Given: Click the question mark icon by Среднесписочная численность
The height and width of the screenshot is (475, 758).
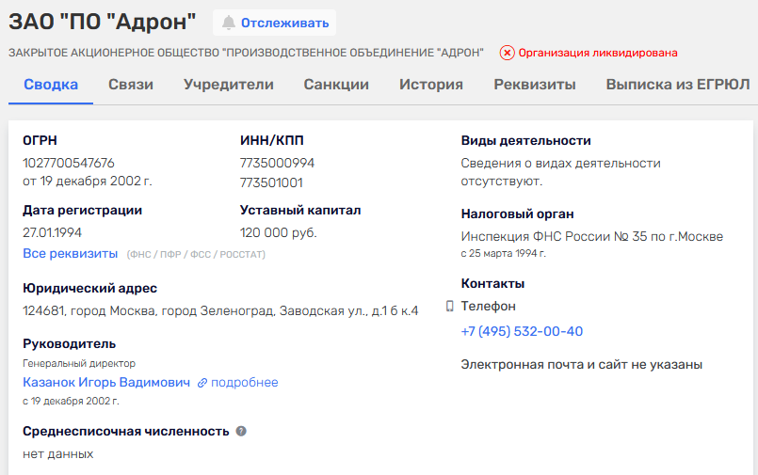Looking at the screenshot, I should [x=241, y=431].
